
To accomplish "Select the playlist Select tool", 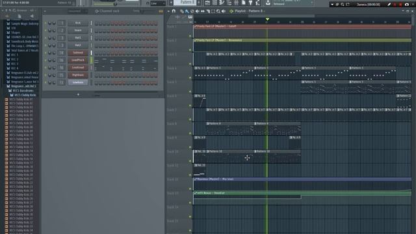I will [213, 11].
